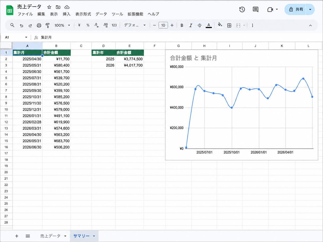323x242 pixels.
Task: Open the share options dropdown arrow
Action: [x=310, y=9]
